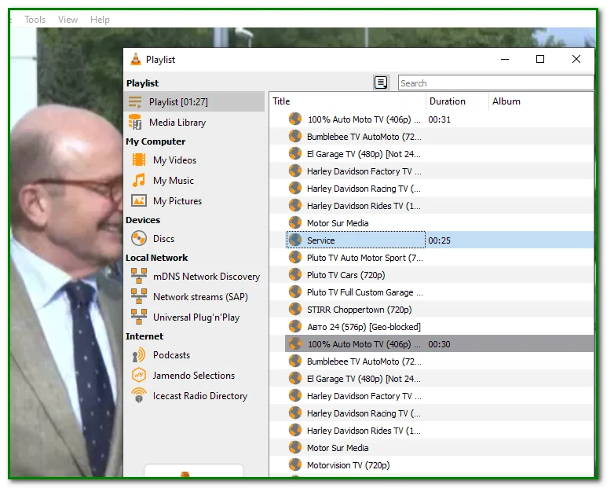This screenshot has width=607, height=488.
Task: Sort by the Title column header
Action: tap(348, 101)
